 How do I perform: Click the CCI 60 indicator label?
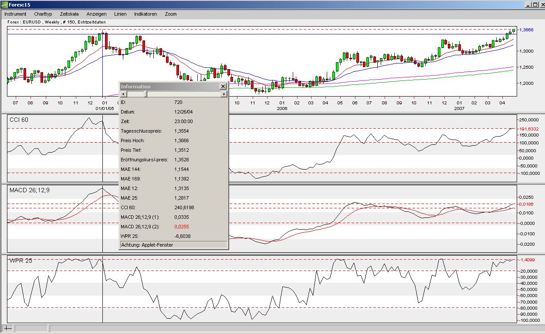coord(19,120)
